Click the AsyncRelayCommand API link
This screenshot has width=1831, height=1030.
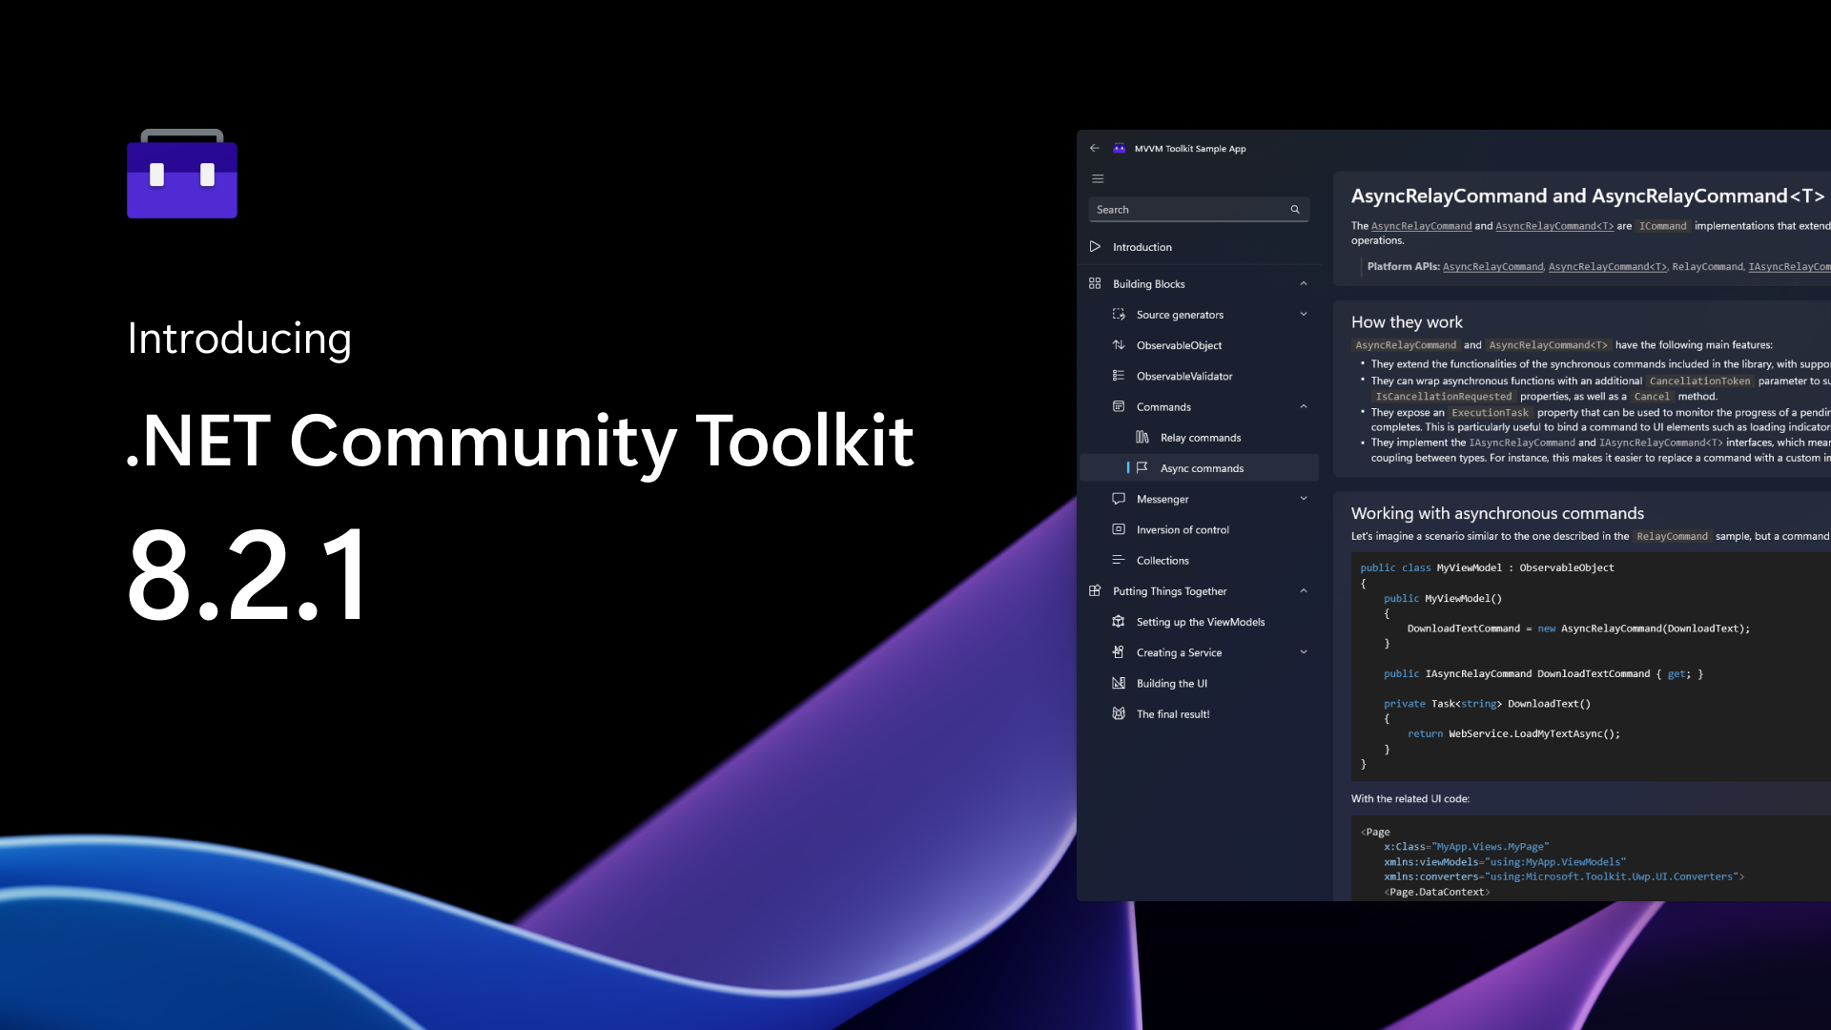(1492, 267)
